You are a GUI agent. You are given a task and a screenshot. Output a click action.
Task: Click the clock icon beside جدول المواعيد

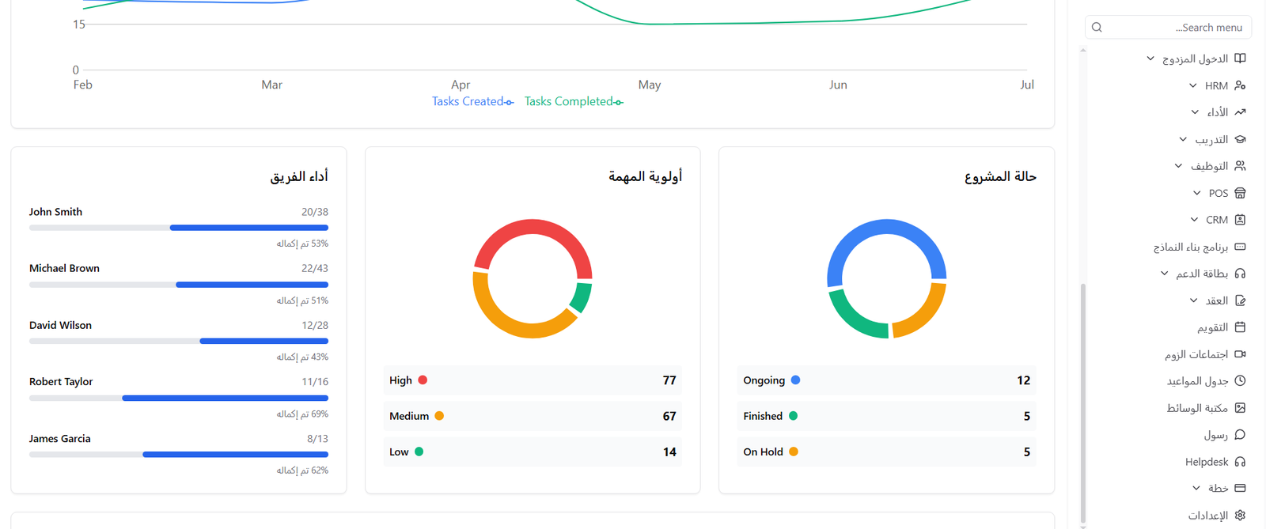click(x=1240, y=381)
